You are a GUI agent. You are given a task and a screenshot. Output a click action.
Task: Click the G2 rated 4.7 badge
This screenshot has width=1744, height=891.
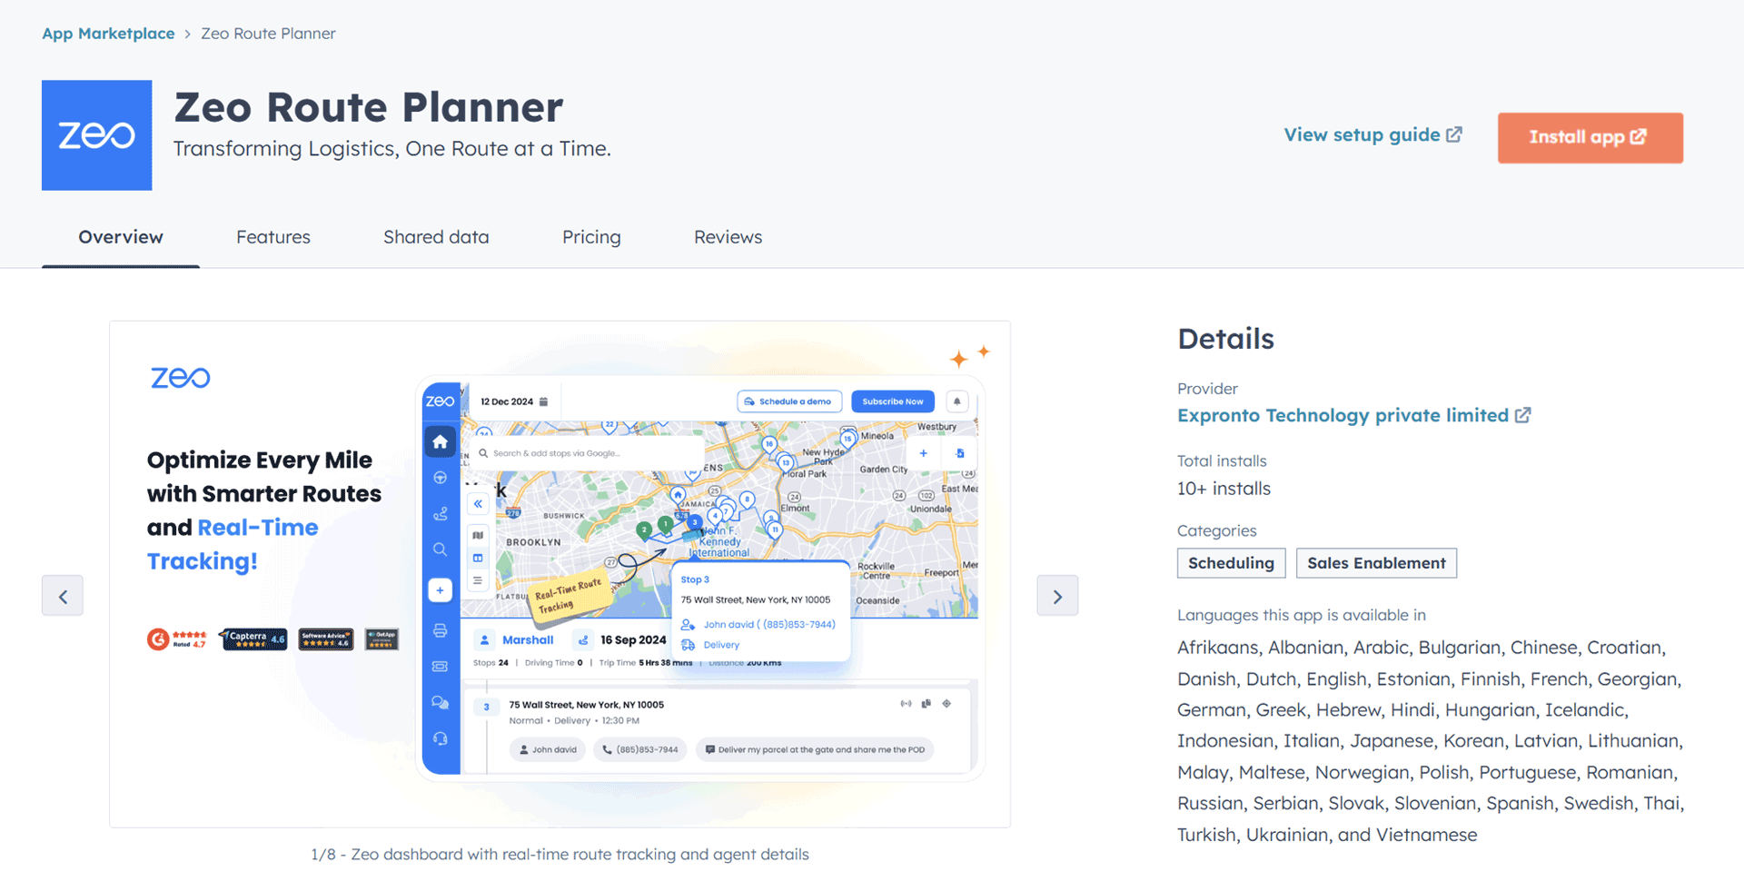[177, 639]
